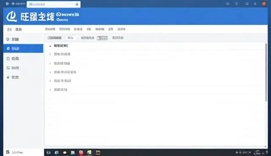Expand the third list row's red marker
The image size is (271, 156).
point(50,64)
